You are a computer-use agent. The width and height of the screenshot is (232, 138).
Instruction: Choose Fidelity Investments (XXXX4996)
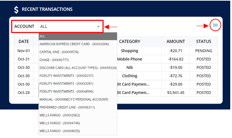click(78, 91)
